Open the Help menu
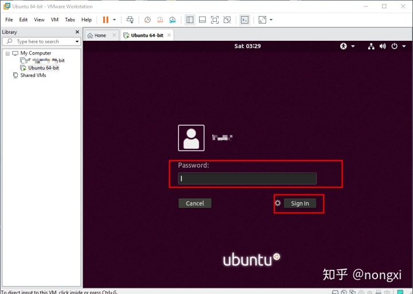 [87, 20]
